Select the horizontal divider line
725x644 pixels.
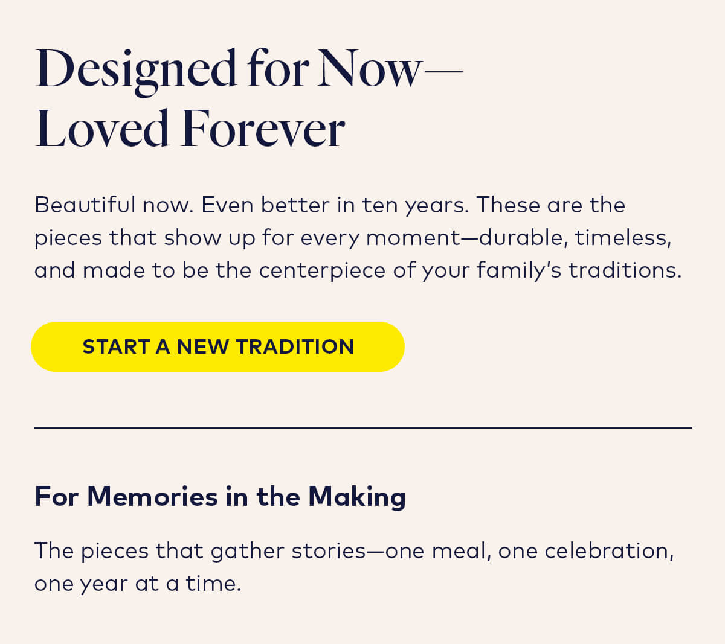tap(362, 429)
